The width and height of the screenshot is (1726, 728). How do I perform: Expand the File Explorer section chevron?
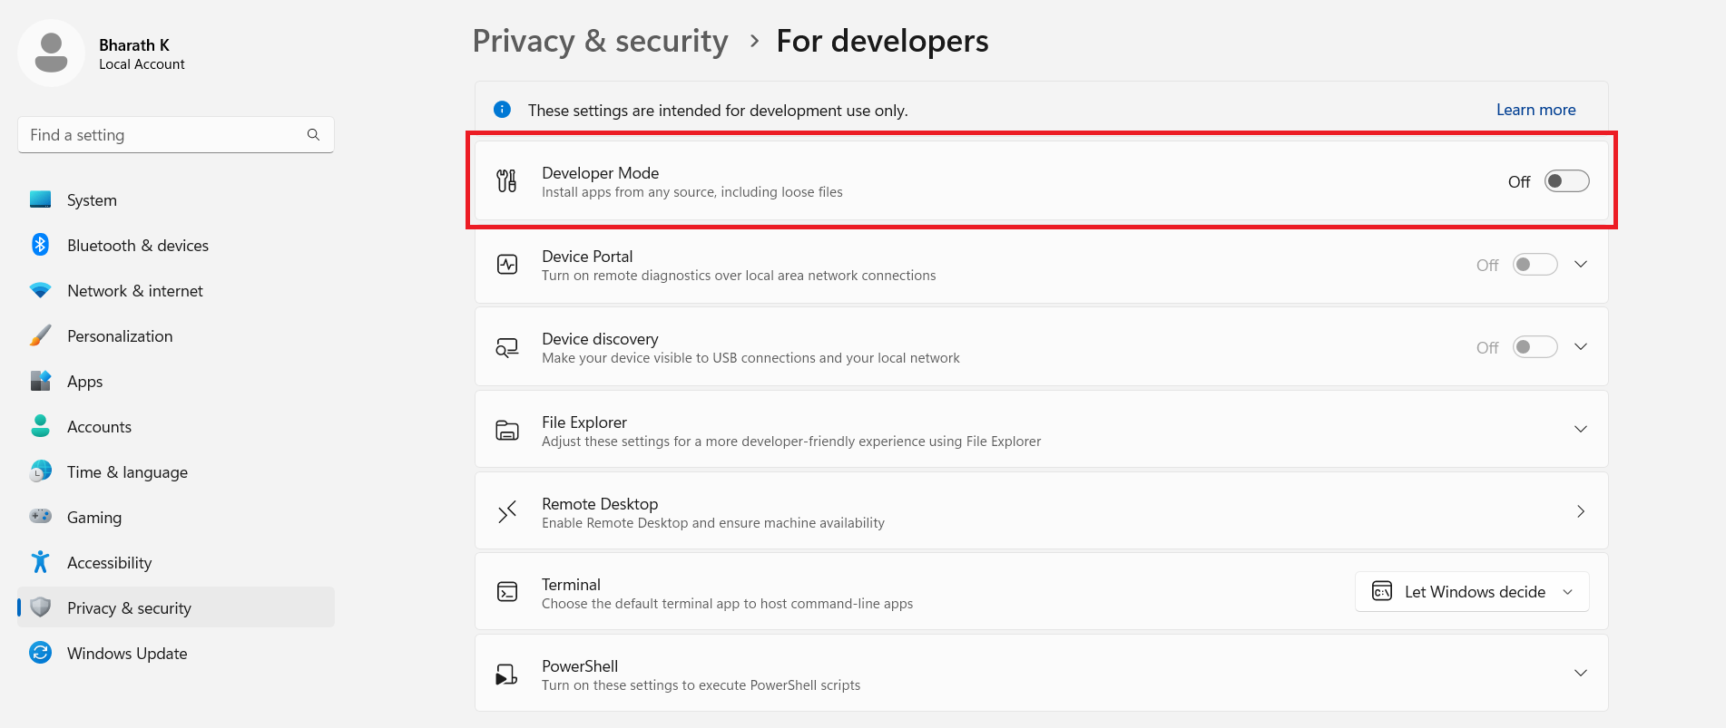tap(1581, 430)
